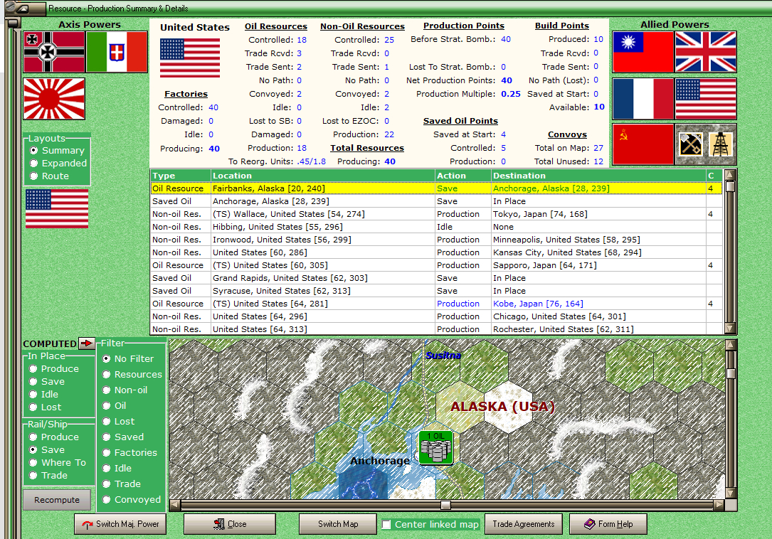Open Trade Agreements
This screenshot has height=539, width=772.
[x=524, y=524]
